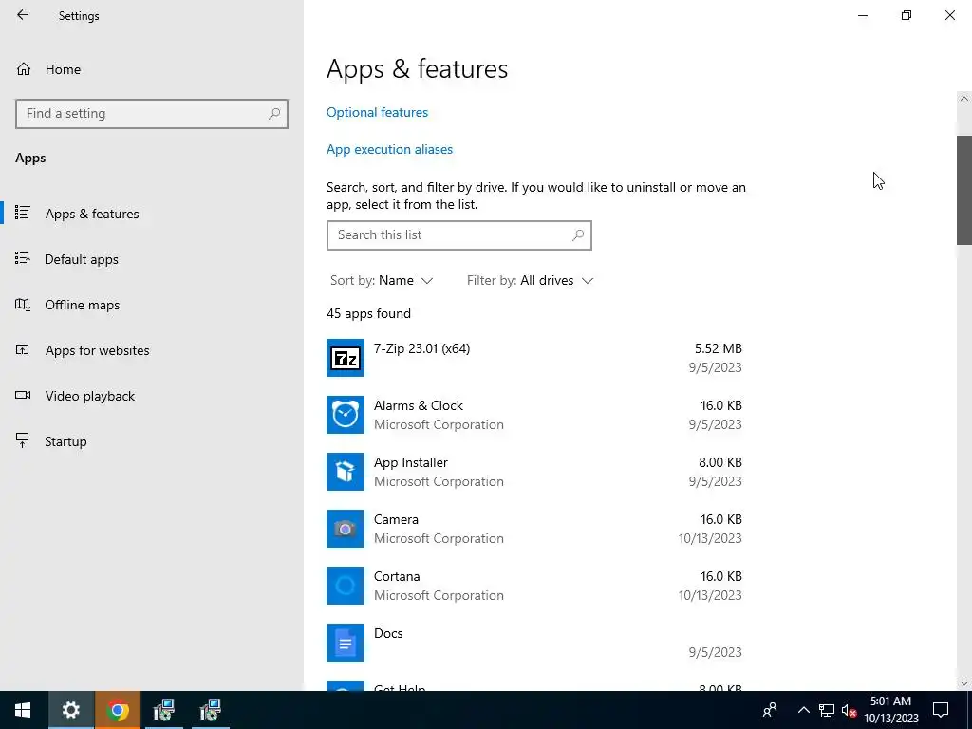The image size is (972, 729).
Task: Select App Installer entry name
Action: point(410,462)
